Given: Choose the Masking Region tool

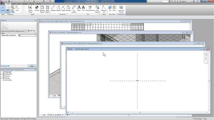Looking at the screenshot, I should 42,9.
